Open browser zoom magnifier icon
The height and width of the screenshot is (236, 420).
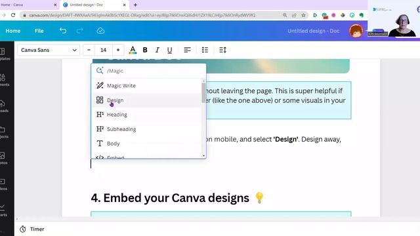click(x=285, y=15)
